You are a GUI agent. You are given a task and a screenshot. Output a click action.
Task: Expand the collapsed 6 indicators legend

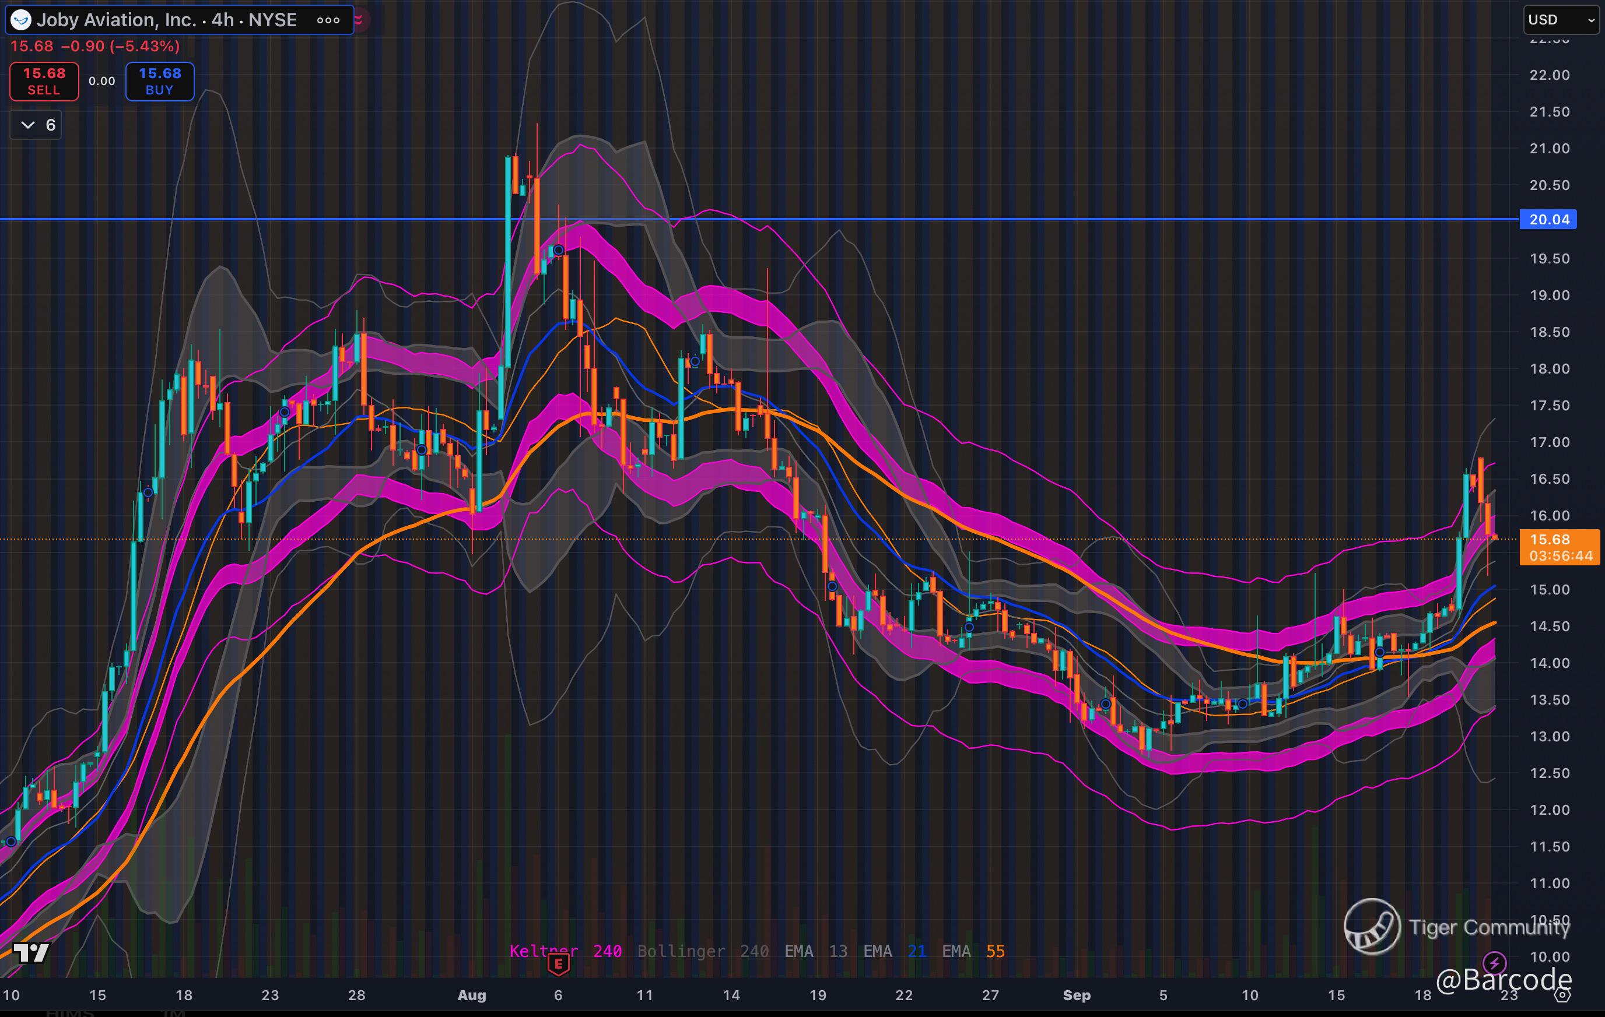click(x=37, y=125)
